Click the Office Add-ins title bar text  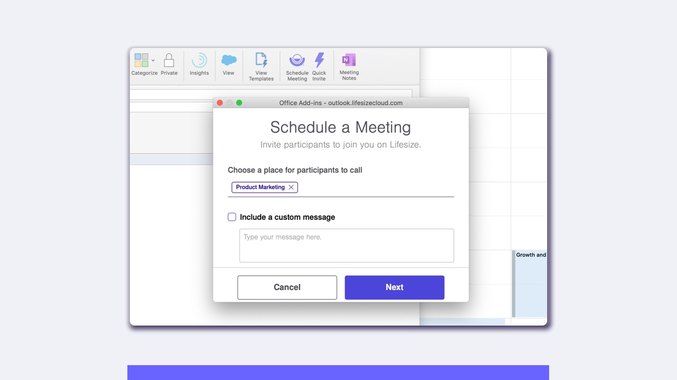[x=341, y=103]
